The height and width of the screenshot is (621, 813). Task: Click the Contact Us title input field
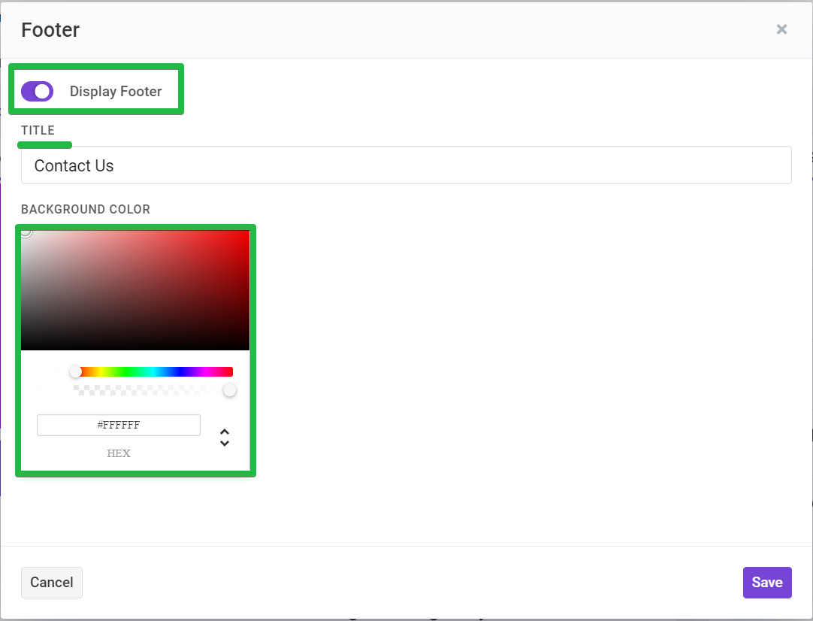click(x=406, y=165)
